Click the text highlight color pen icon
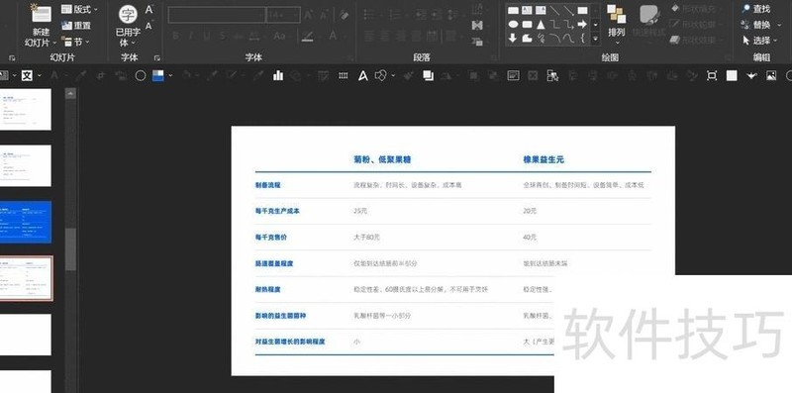The image size is (792, 393). coord(307,36)
